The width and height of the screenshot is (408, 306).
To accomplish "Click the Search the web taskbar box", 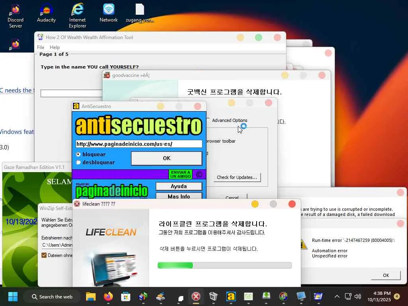I will coord(51,296).
